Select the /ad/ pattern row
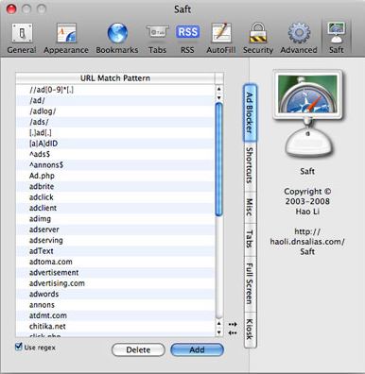 (115, 100)
